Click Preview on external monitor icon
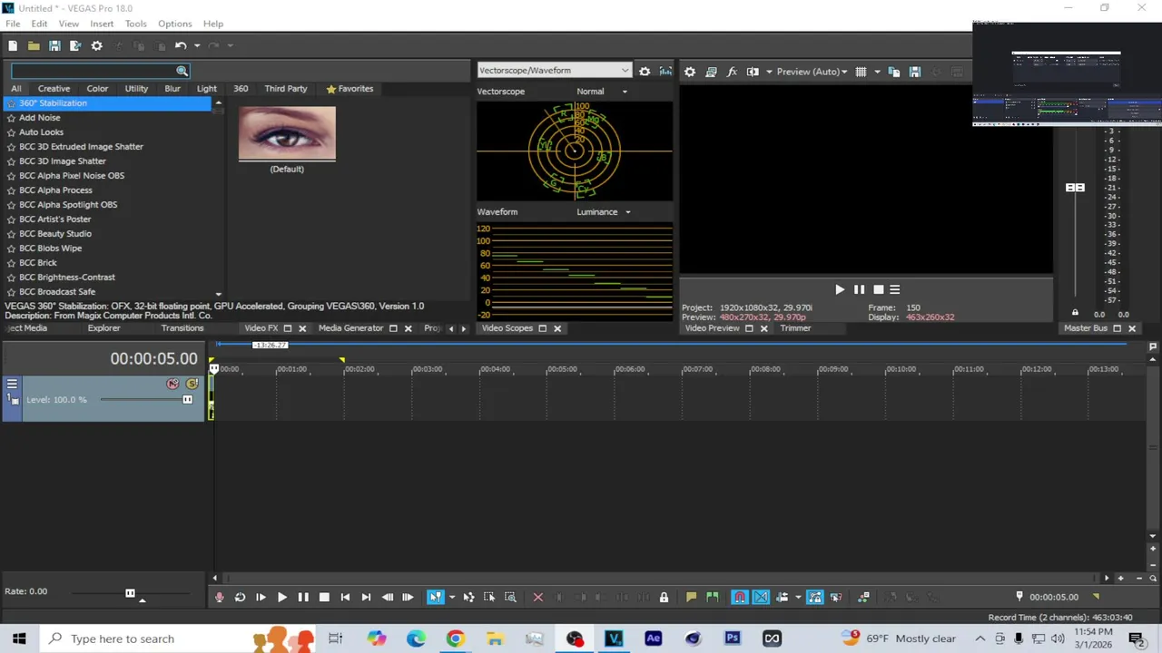The height and width of the screenshot is (653, 1162). 711,72
